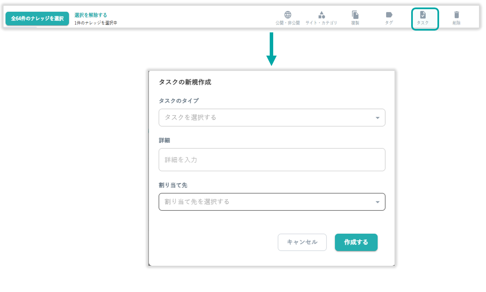Viewport: 486px width, 292px height.
Task: Click the 削除 trash can icon
Action: click(457, 15)
